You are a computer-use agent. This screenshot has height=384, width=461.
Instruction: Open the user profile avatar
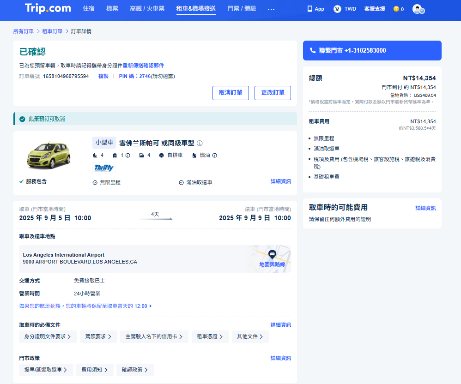point(418,9)
